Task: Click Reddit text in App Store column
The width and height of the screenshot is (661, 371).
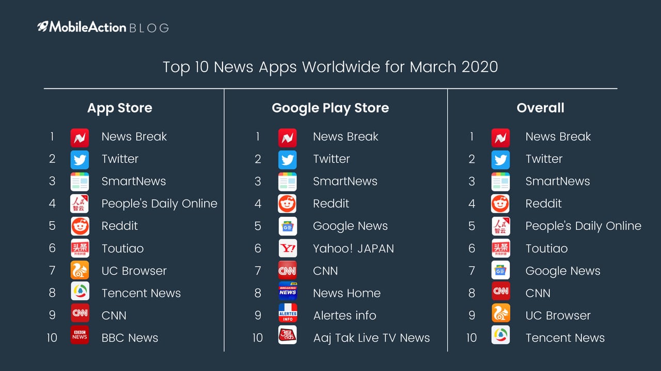Action: point(120,226)
